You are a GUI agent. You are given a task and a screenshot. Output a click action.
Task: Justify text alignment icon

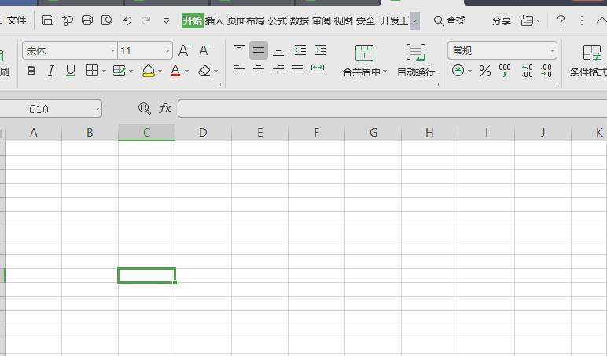[x=298, y=71]
